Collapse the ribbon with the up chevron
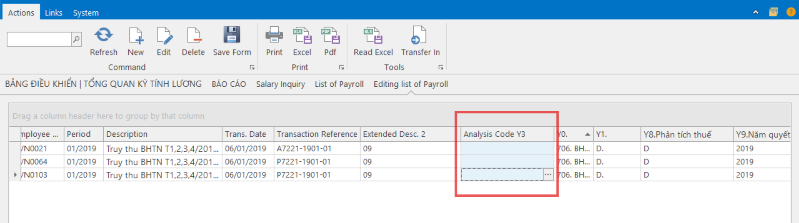Viewport: 799px width, 223px height. pyautogui.click(x=756, y=13)
